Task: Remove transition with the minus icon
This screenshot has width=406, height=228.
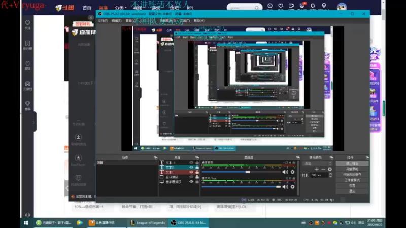Action: [x=323, y=169]
